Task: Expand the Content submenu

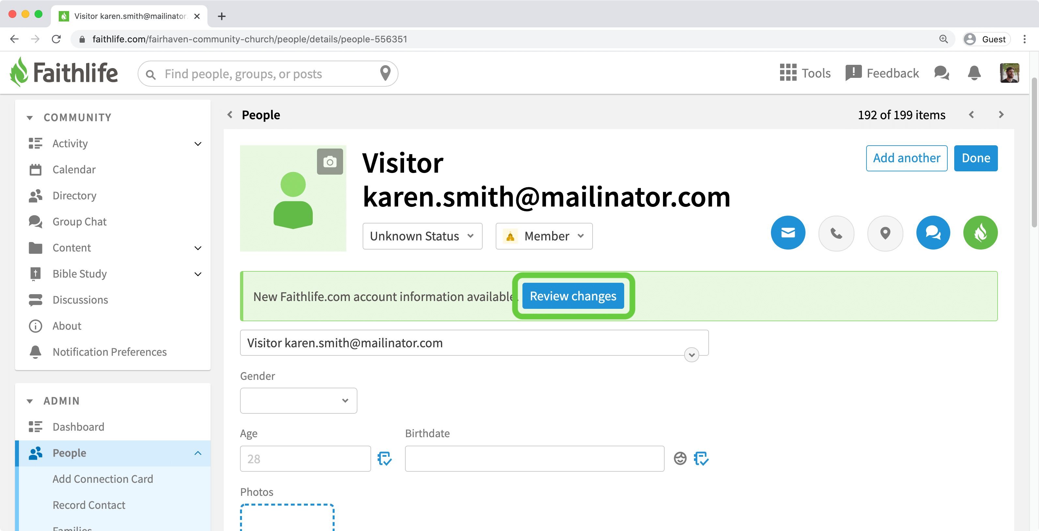Action: pyautogui.click(x=198, y=248)
